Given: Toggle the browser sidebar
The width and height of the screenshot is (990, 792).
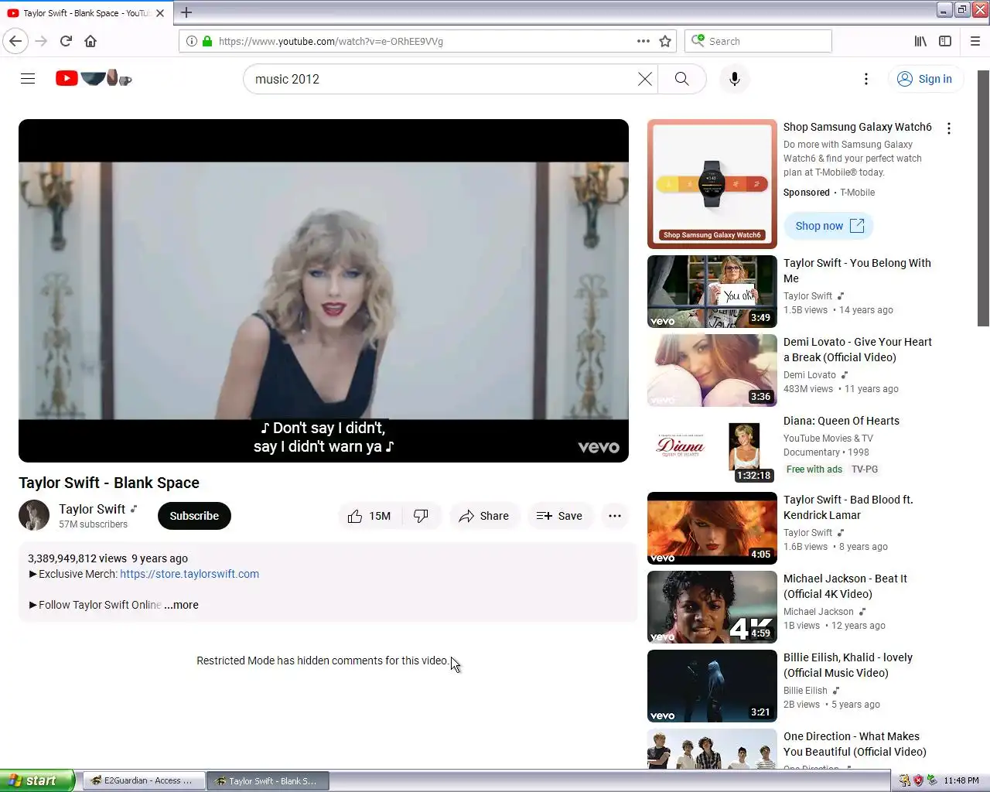Looking at the screenshot, I should pyautogui.click(x=945, y=41).
